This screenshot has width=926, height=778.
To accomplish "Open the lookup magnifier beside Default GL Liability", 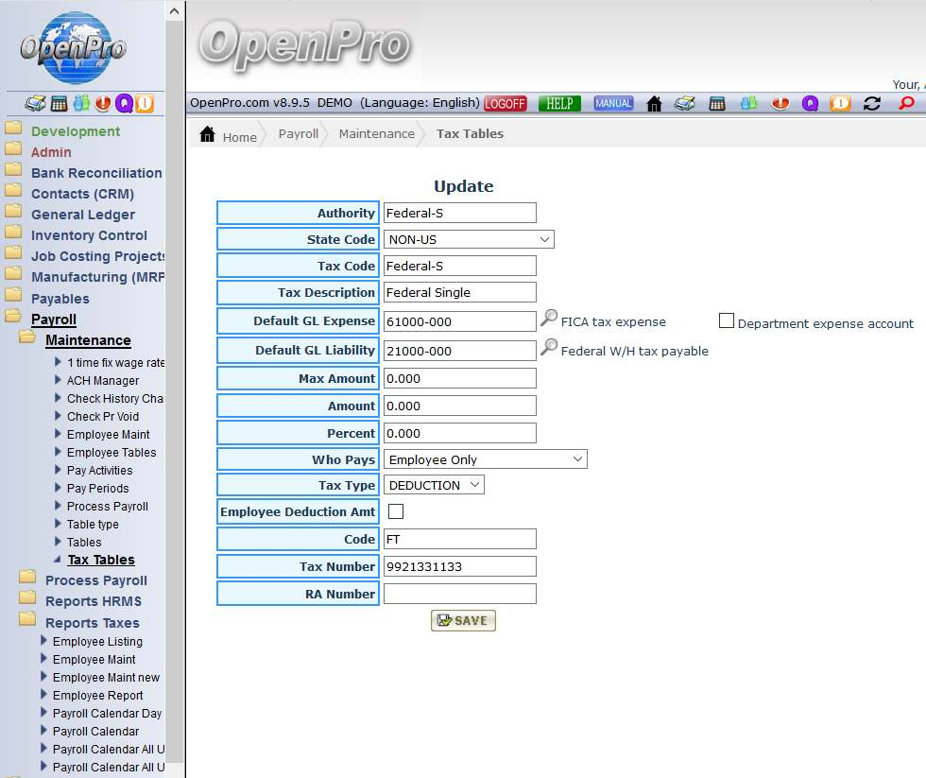I will (548, 348).
